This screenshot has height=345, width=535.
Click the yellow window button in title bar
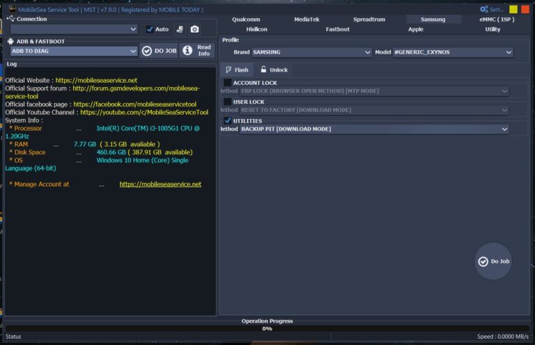click(513, 10)
